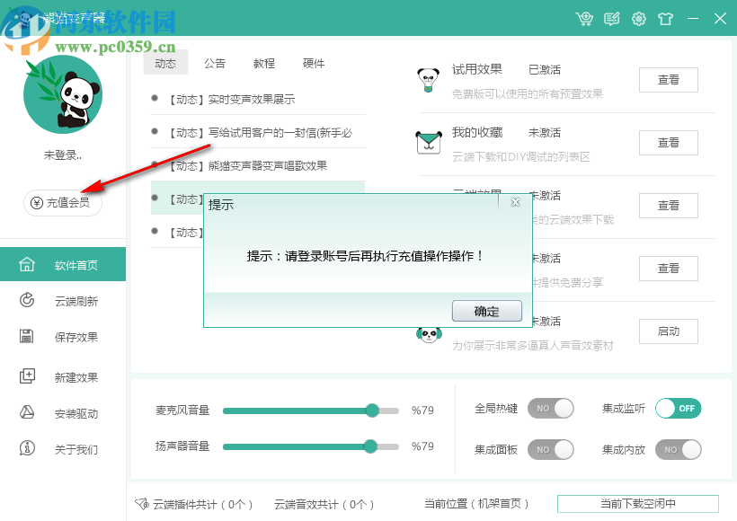737x521 pixels.
Task: Open the 教程 tab
Action: pyautogui.click(x=263, y=63)
